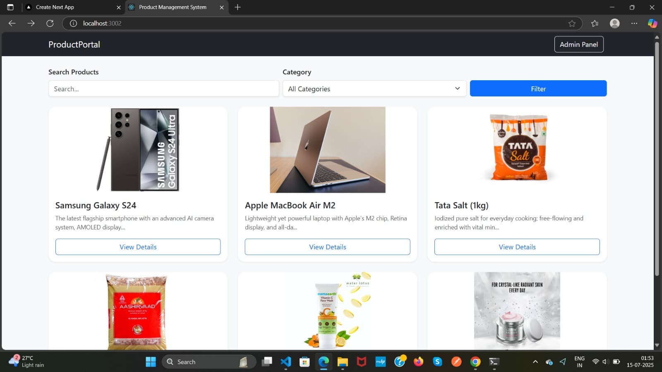Open the browser profile menu
Image resolution: width=662 pixels, height=372 pixels.
click(615, 23)
